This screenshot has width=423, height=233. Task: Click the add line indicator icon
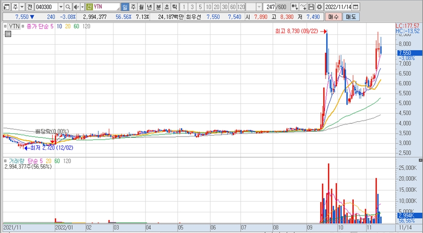[303, 7]
